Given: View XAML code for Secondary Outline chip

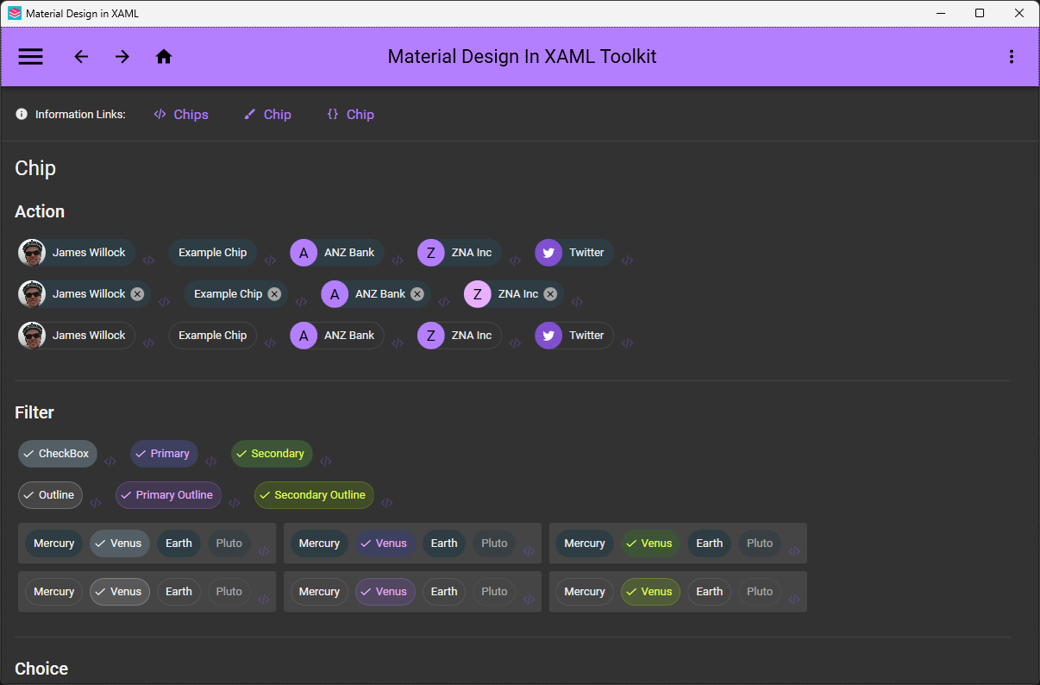Looking at the screenshot, I should coord(386,503).
